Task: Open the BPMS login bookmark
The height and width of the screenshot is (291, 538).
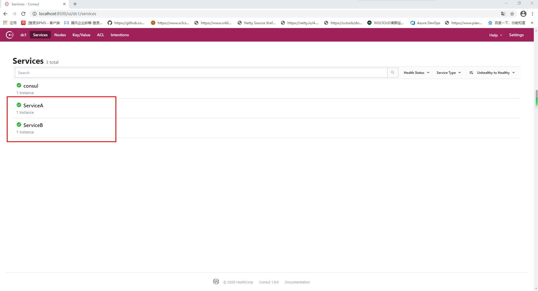Action: coord(40,23)
